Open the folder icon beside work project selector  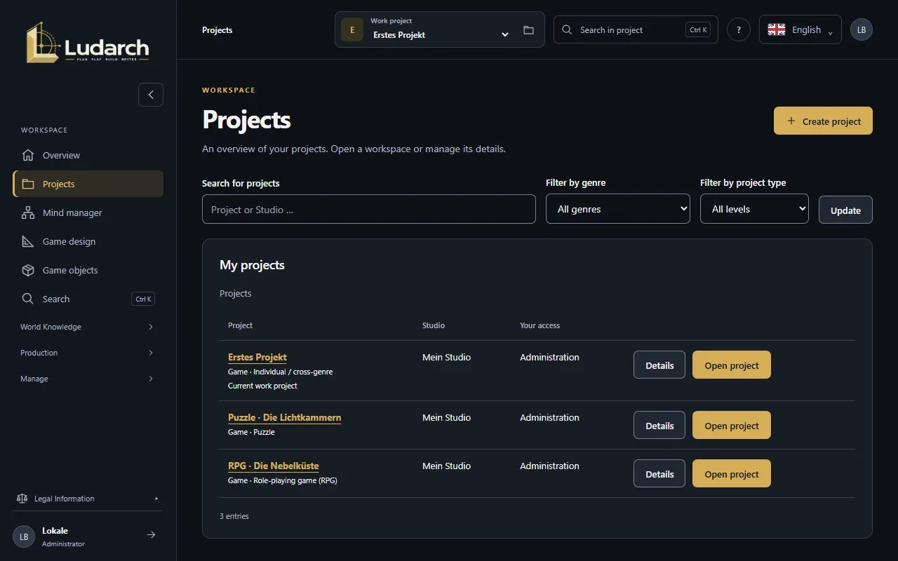click(x=528, y=30)
